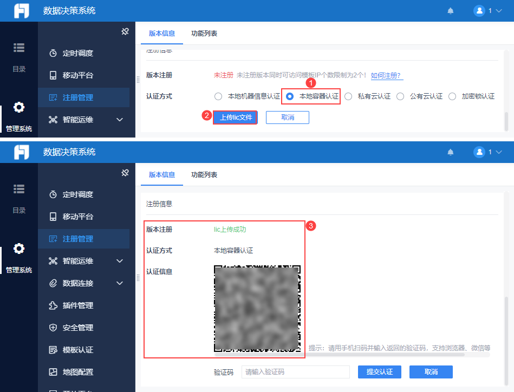The image size is (514, 392).
Task: Expand 数据连接 submenu chevron
Action: point(120,283)
